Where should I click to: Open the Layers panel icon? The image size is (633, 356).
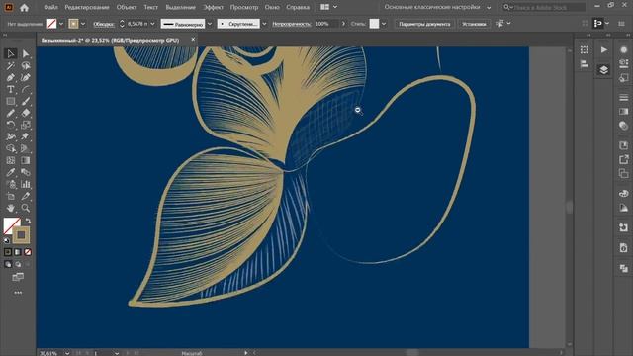click(x=603, y=70)
